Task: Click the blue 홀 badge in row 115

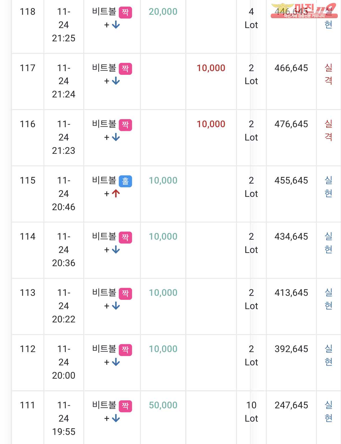Action: pos(125,181)
